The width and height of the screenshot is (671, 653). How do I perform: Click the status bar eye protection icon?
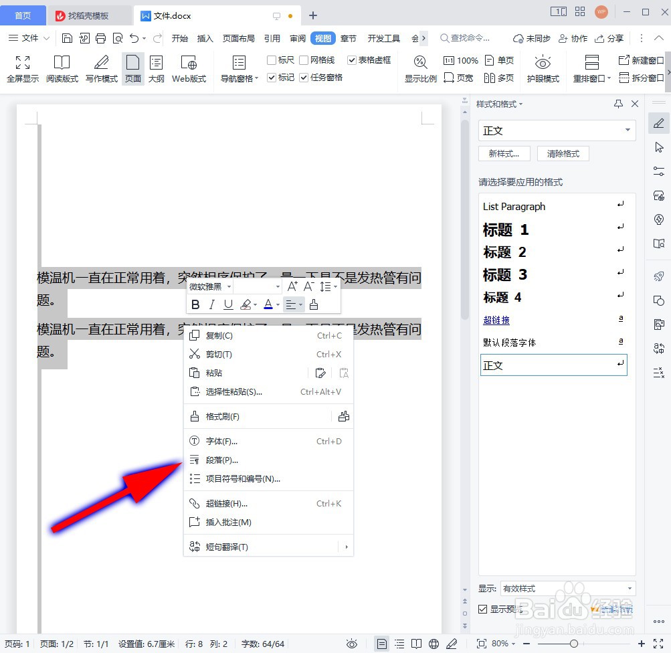(352, 644)
